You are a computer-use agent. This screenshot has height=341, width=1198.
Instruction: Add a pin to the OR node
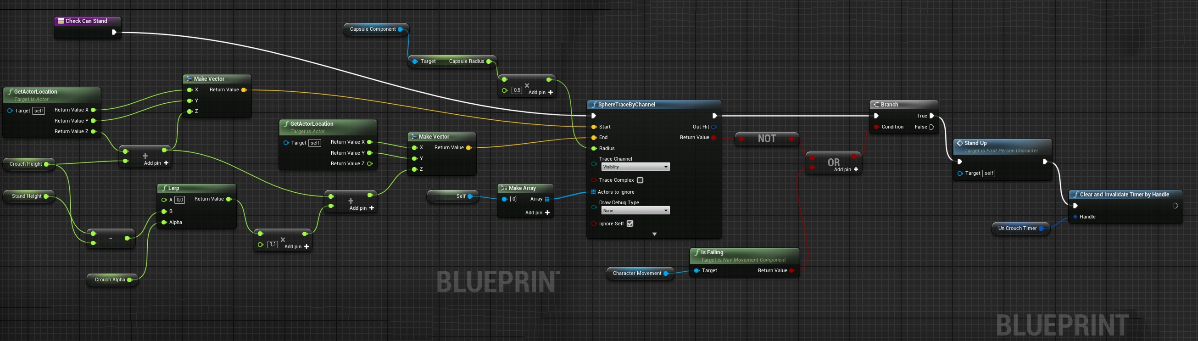(x=847, y=169)
